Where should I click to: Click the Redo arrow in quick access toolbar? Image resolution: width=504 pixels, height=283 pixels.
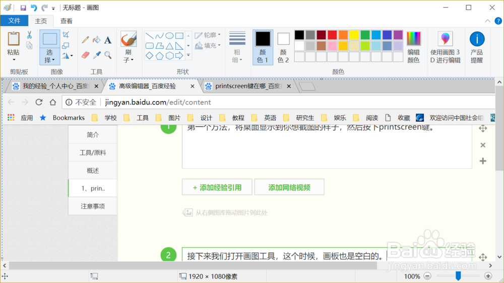pyautogui.click(x=44, y=8)
